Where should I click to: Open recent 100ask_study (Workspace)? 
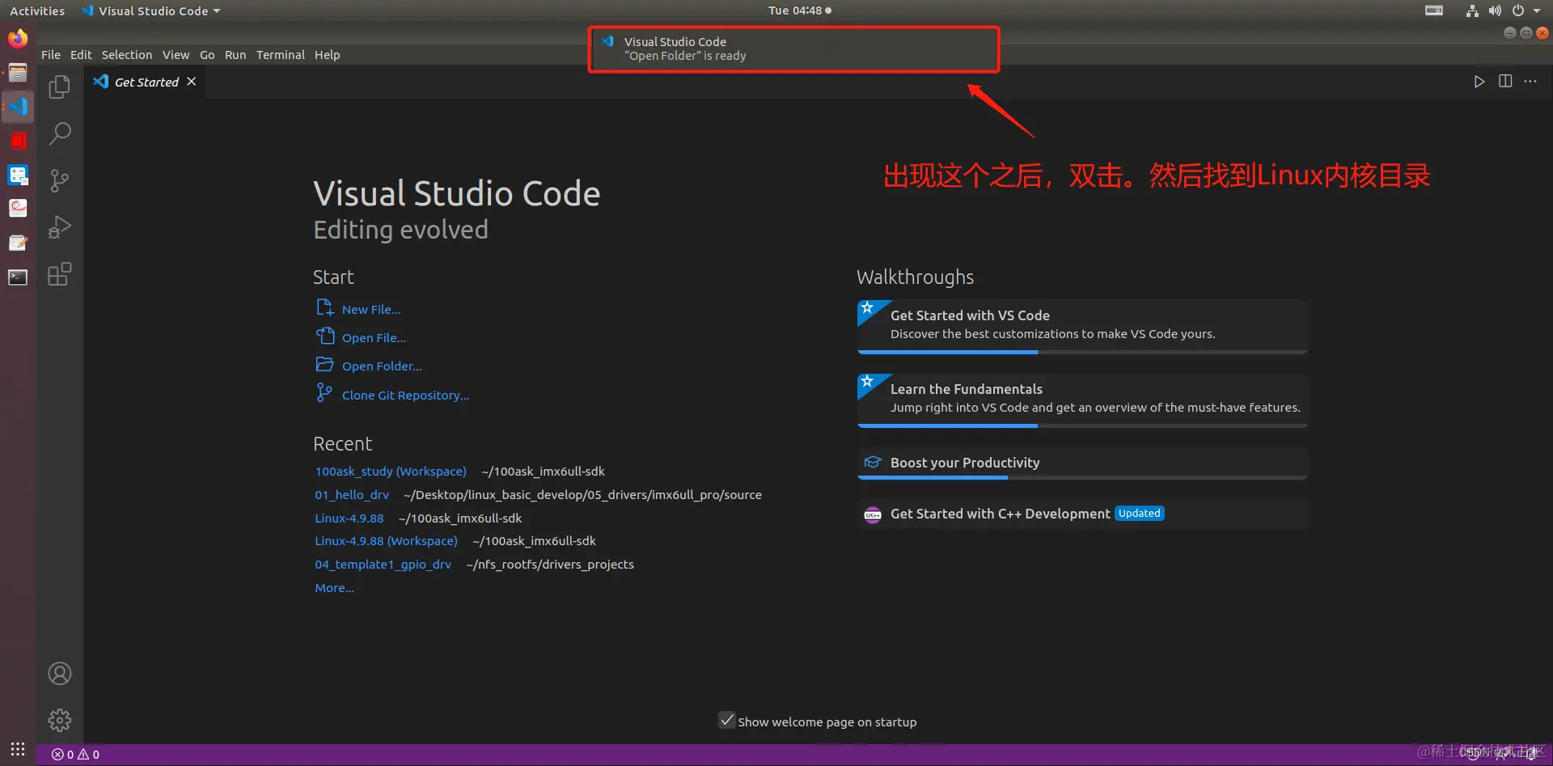(x=391, y=472)
